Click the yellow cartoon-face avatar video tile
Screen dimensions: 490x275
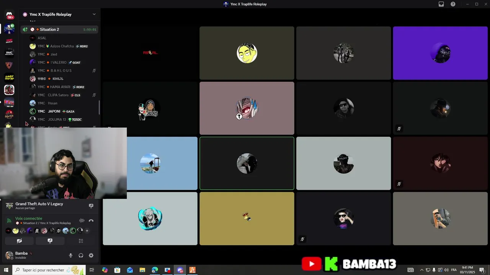(247, 53)
